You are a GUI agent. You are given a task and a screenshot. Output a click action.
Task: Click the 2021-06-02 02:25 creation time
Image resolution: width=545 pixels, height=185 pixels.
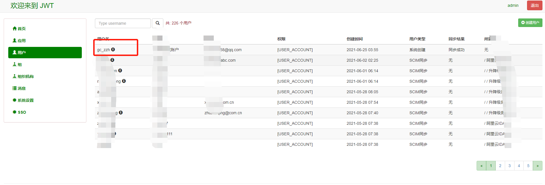point(362,60)
